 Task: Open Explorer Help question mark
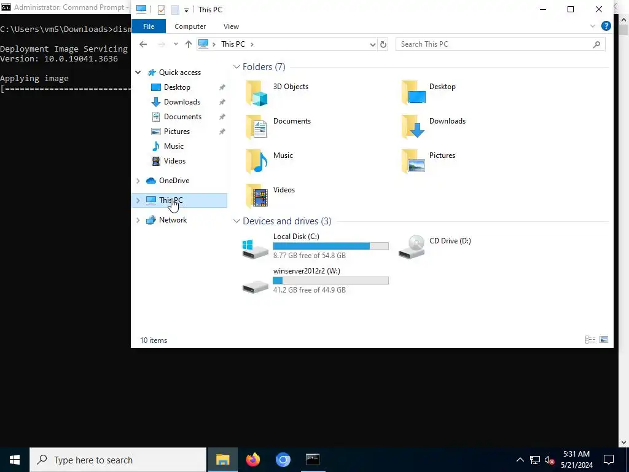[x=606, y=26]
